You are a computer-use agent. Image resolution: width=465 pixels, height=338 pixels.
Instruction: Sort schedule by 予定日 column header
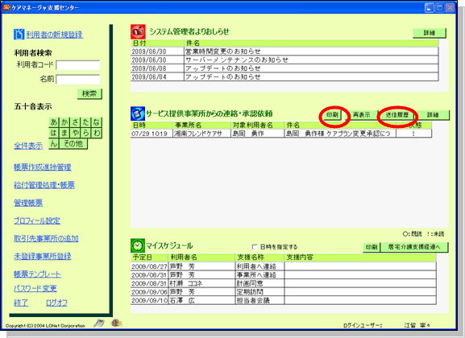tap(149, 258)
